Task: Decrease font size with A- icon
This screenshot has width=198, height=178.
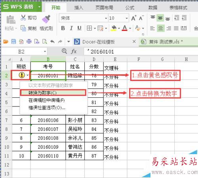Action: pos(141,18)
